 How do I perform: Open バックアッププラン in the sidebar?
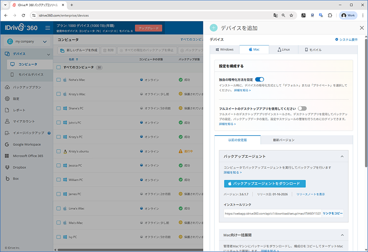pos(27,87)
